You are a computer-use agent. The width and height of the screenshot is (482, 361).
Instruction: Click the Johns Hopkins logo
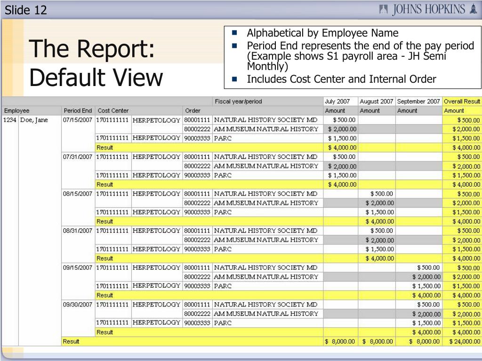(428, 9)
